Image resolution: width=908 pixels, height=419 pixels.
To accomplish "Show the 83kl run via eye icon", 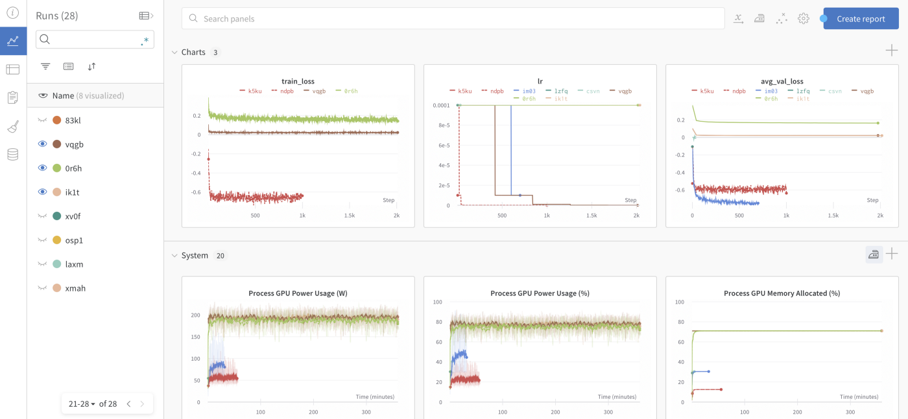I will coord(43,120).
